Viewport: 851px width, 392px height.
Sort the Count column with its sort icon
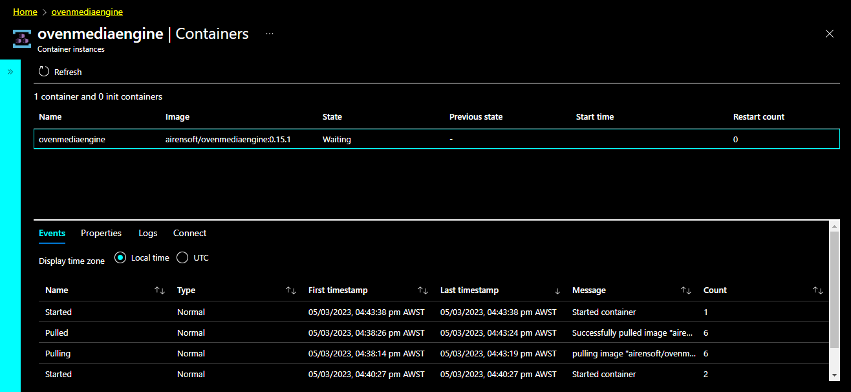coord(817,290)
